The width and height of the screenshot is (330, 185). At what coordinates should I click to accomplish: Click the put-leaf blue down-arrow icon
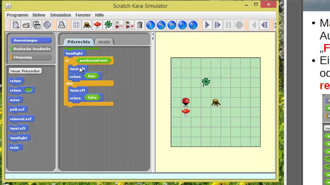[x=182, y=25]
